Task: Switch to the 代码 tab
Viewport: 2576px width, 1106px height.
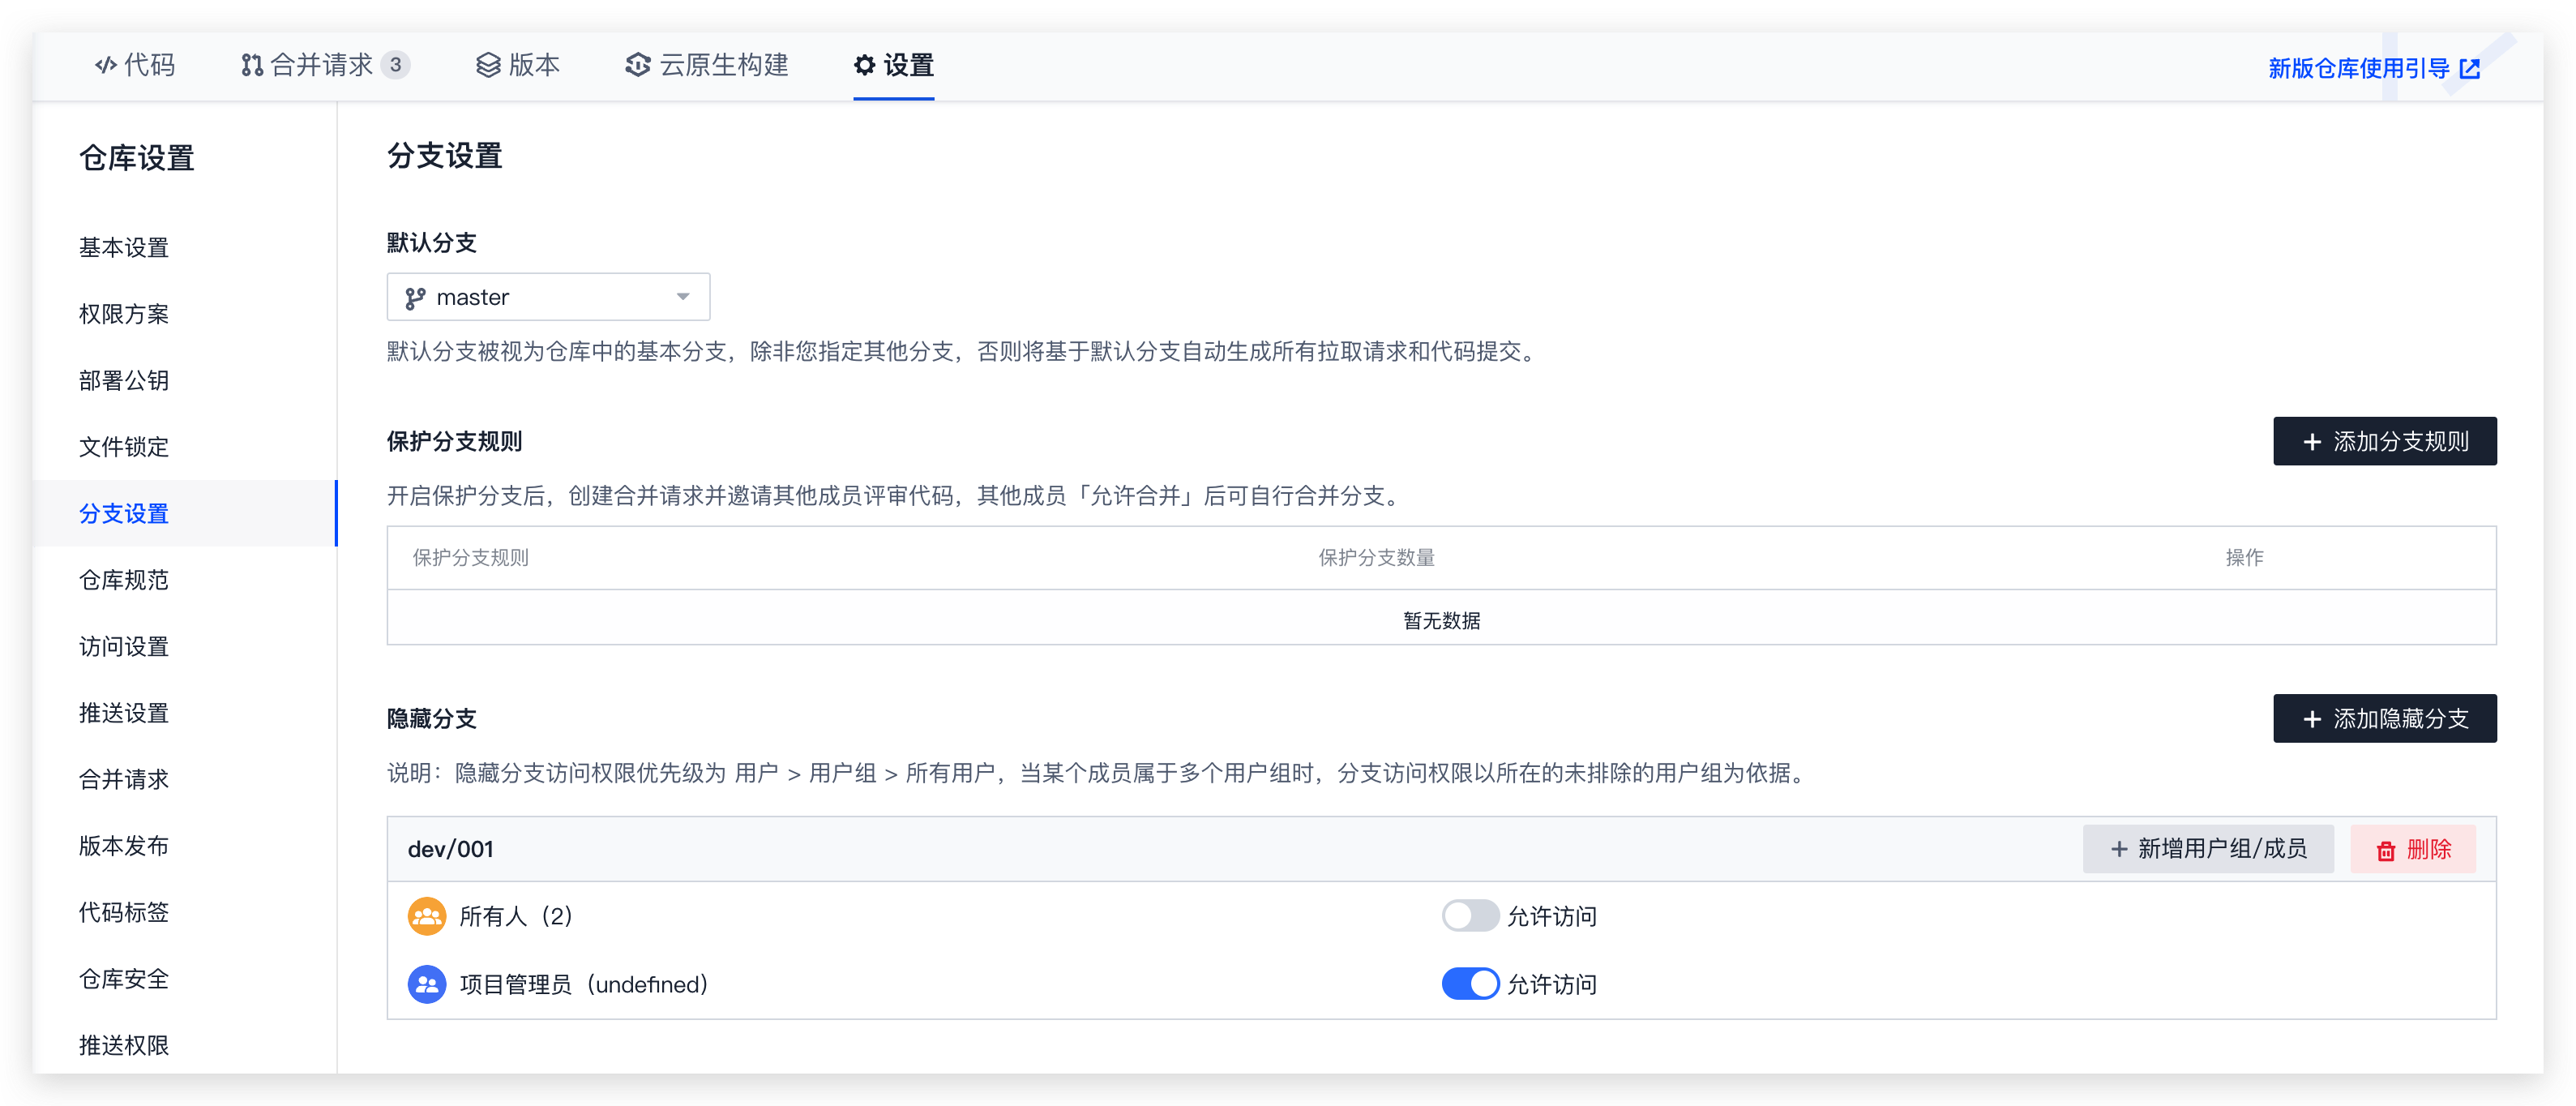Action: (x=135, y=66)
